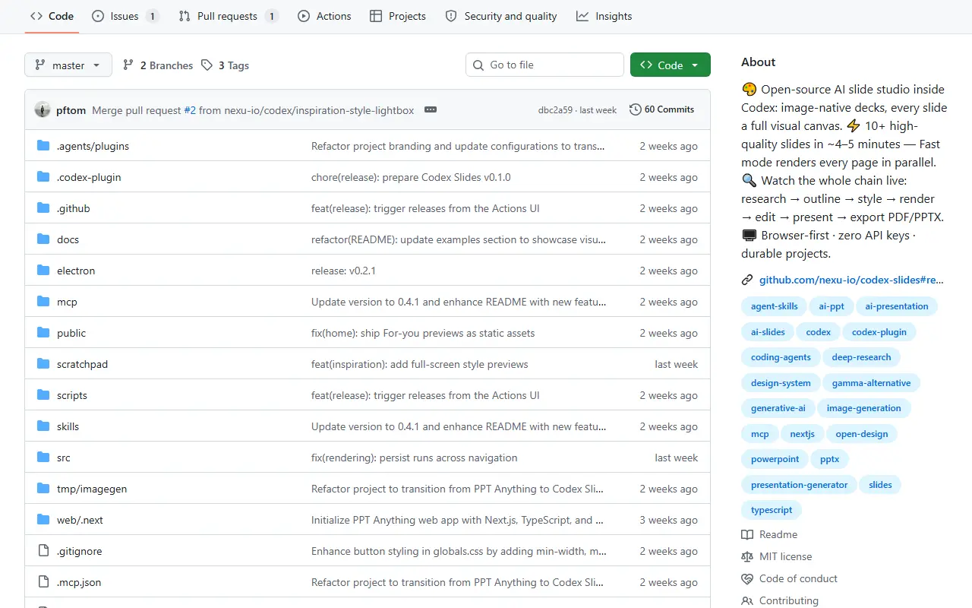Screen dimensions: 972x608
Task: Expand commit message ellipsis button
Action: coord(431,109)
